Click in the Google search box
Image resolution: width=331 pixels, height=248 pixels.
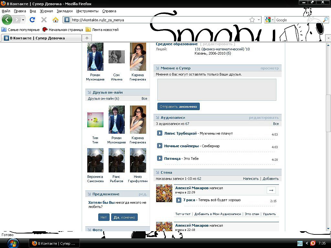tap(298, 20)
